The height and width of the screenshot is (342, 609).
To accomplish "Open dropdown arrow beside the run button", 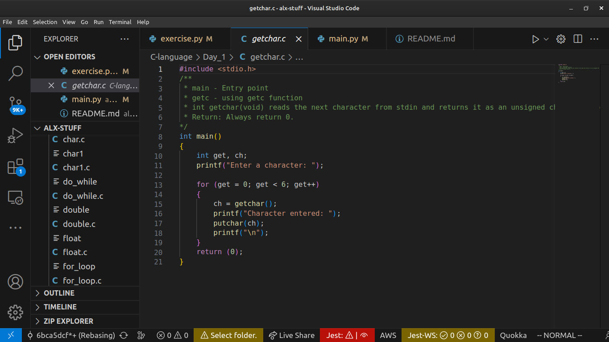I will tap(546, 39).
